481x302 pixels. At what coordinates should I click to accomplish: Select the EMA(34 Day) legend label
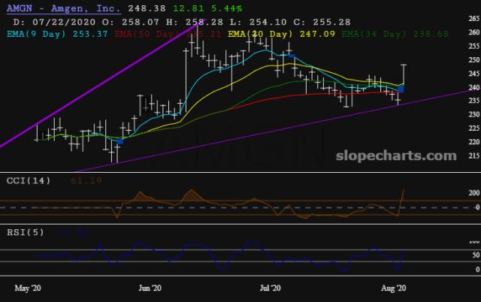tap(375, 34)
